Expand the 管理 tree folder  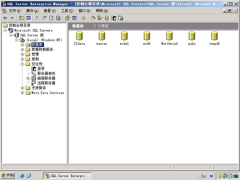pos(22,54)
